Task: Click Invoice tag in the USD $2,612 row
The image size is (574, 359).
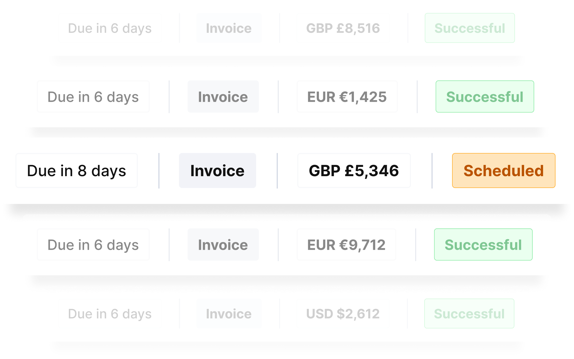Action: point(229,313)
